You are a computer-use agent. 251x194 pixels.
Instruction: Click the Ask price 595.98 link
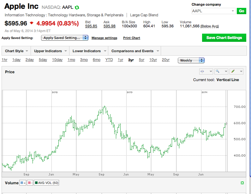[x=109, y=26]
